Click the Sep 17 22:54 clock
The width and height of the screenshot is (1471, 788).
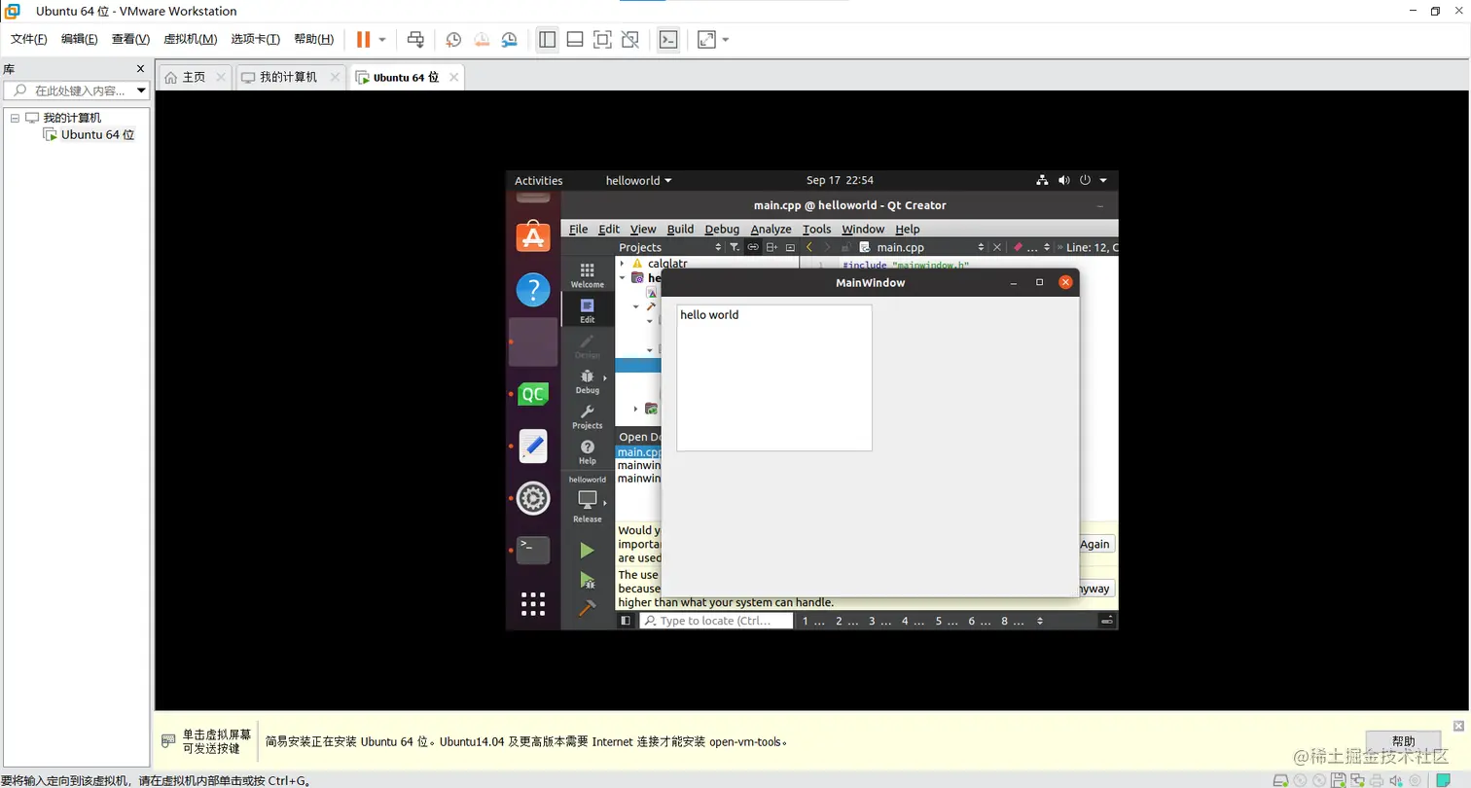pyautogui.click(x=840, y=180)
